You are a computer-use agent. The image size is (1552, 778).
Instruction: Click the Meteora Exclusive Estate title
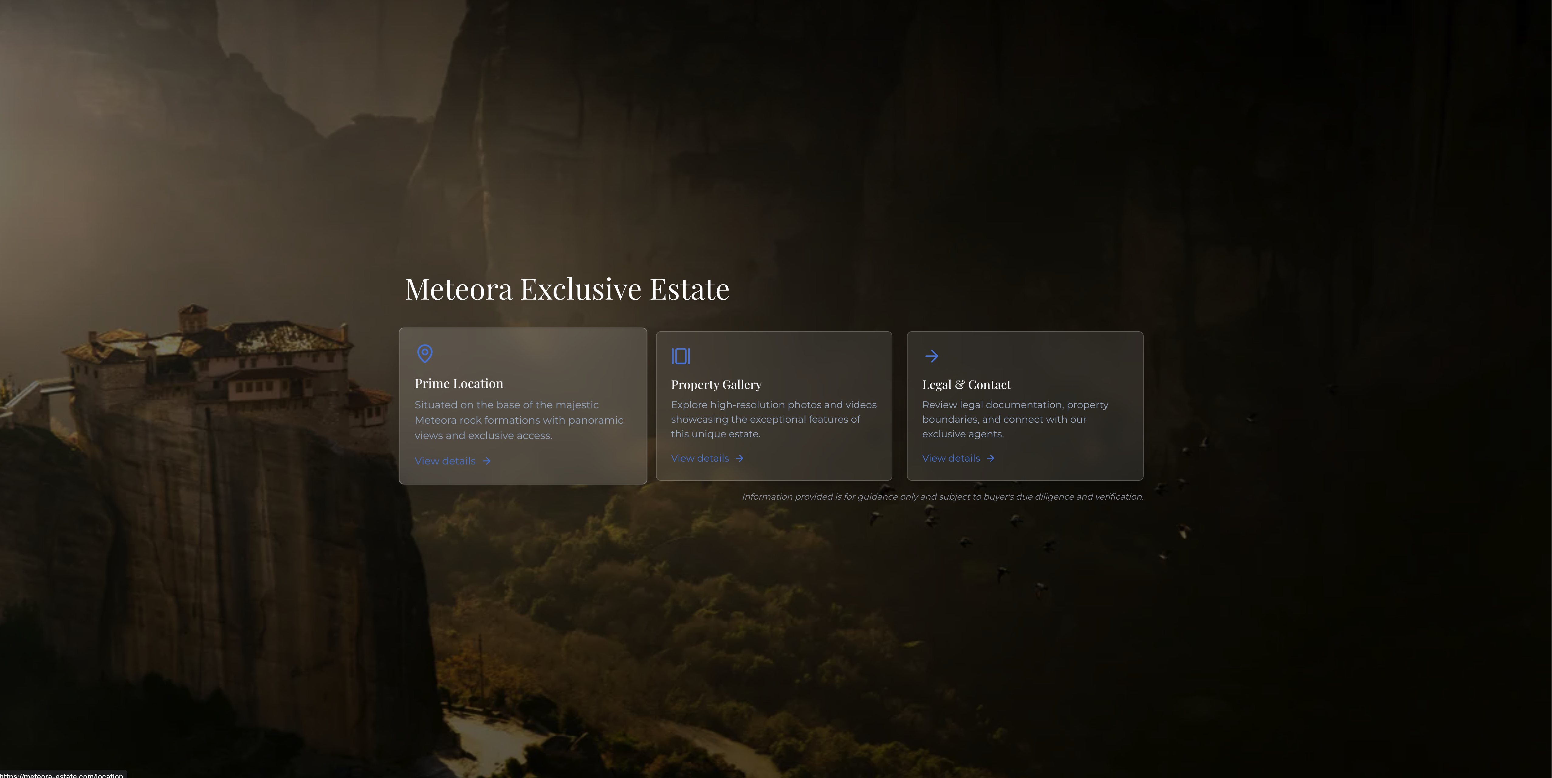pos(567,289)
